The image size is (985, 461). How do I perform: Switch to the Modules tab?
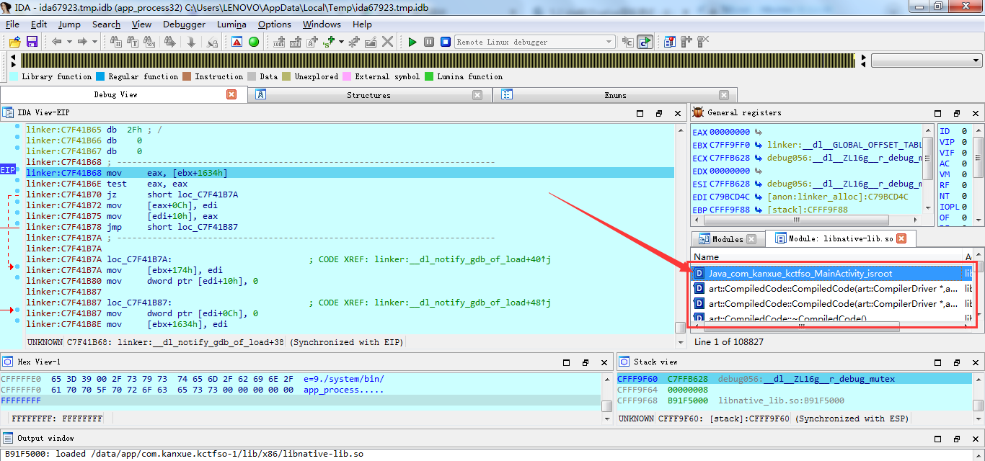coord(727,239)
